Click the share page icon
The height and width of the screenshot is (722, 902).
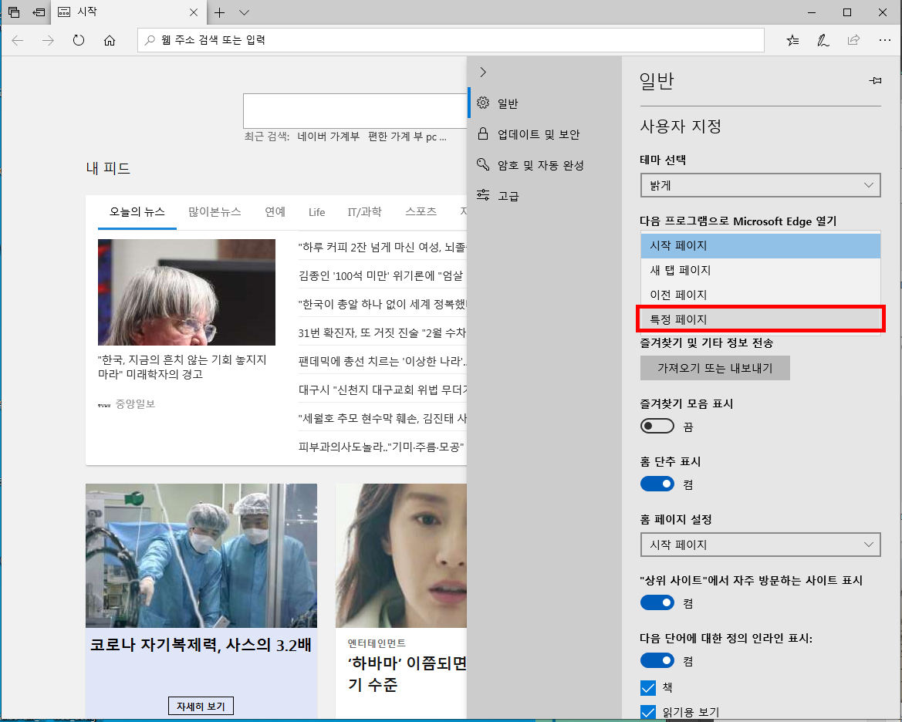pyautogui.click(x=853, y=40)
